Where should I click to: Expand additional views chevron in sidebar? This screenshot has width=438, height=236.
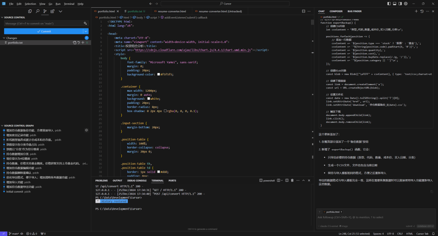(60, 11)
